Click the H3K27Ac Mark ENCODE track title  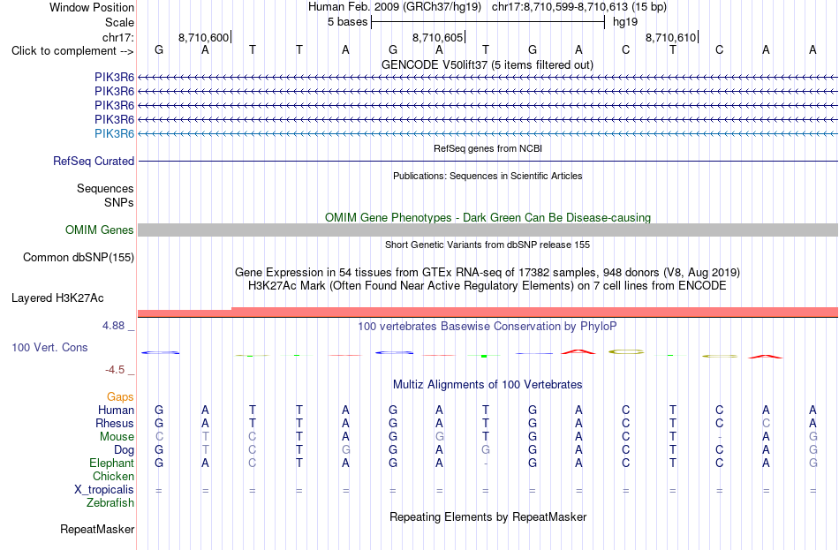488,286
